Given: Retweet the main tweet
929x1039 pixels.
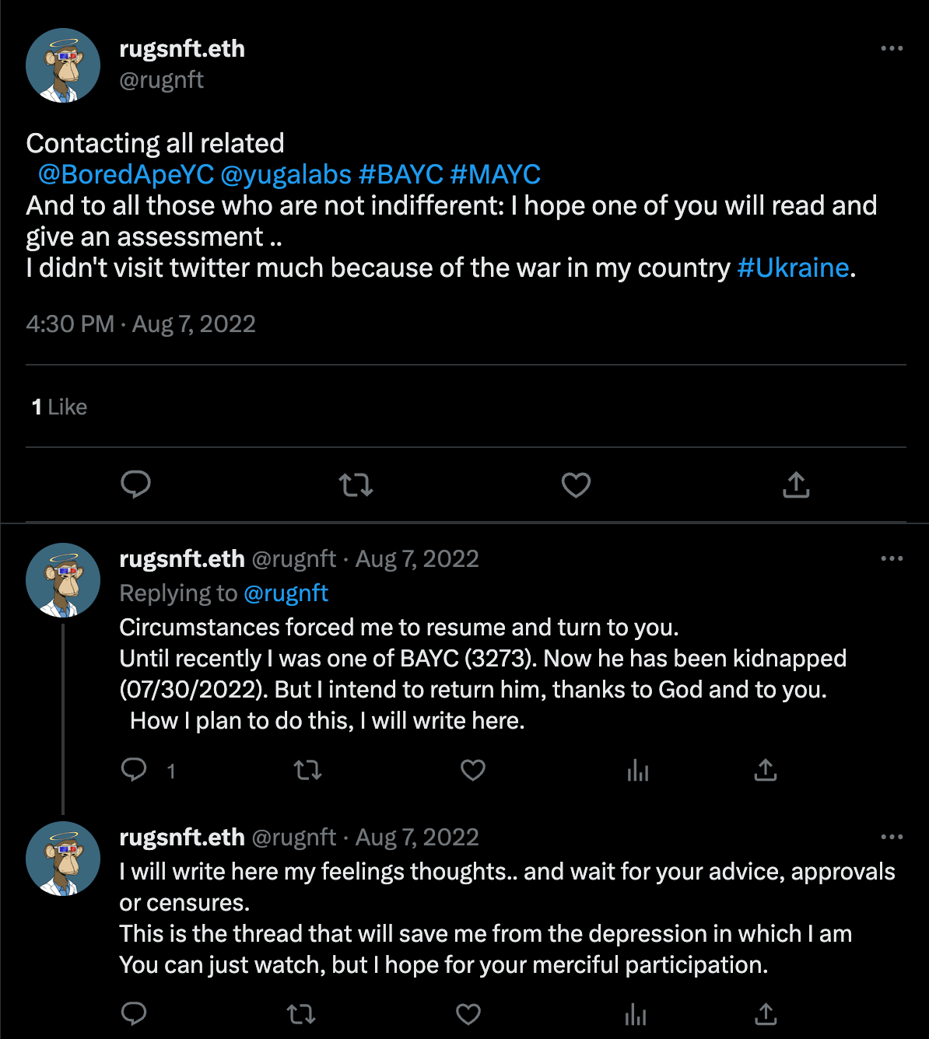Looking at the screenshot, I should point(356,485).
